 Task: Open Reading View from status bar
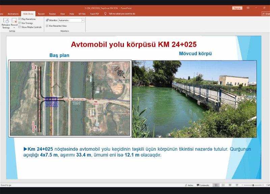click(230, 185)
